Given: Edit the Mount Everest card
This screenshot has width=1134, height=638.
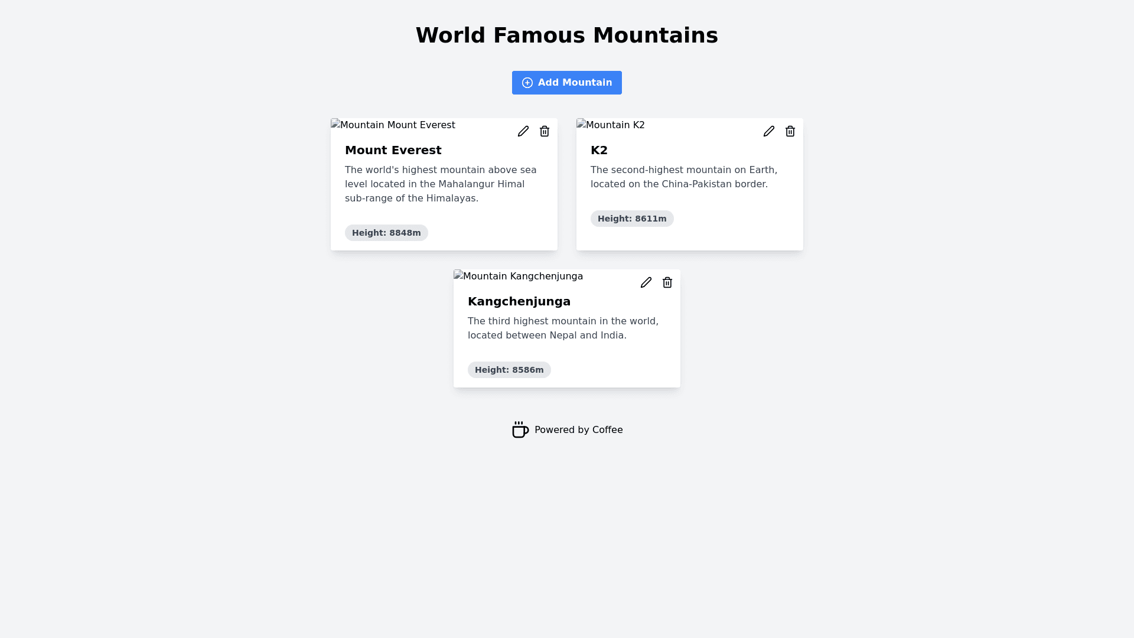Looking at the screenshot, I should [523, 131].
